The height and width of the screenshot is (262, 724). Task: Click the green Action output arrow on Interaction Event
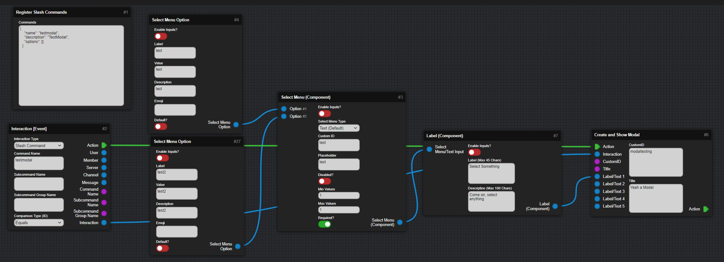[104, 145]
